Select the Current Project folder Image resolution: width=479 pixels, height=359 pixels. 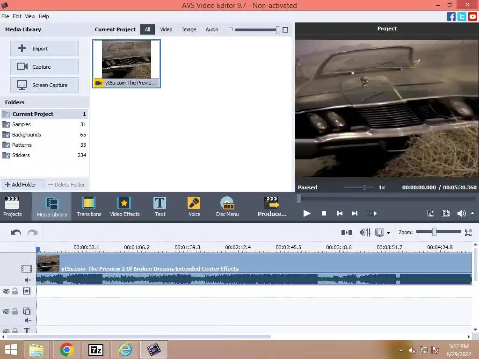click(44, 114)
